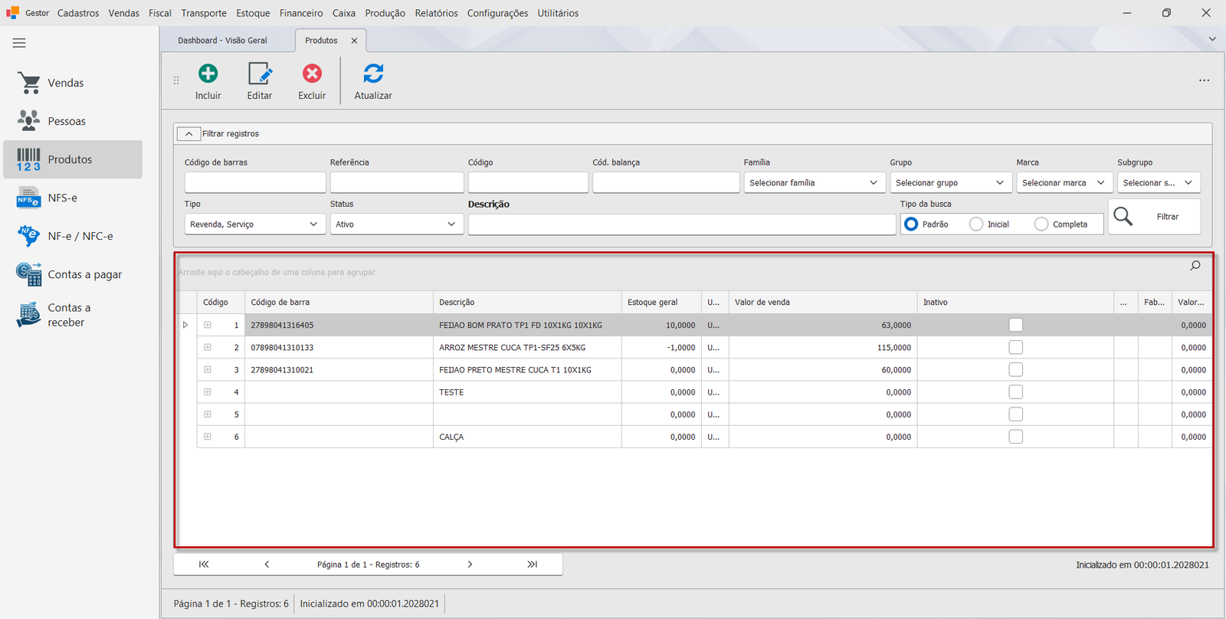Select the Padrão search type radio

(911, 224)
